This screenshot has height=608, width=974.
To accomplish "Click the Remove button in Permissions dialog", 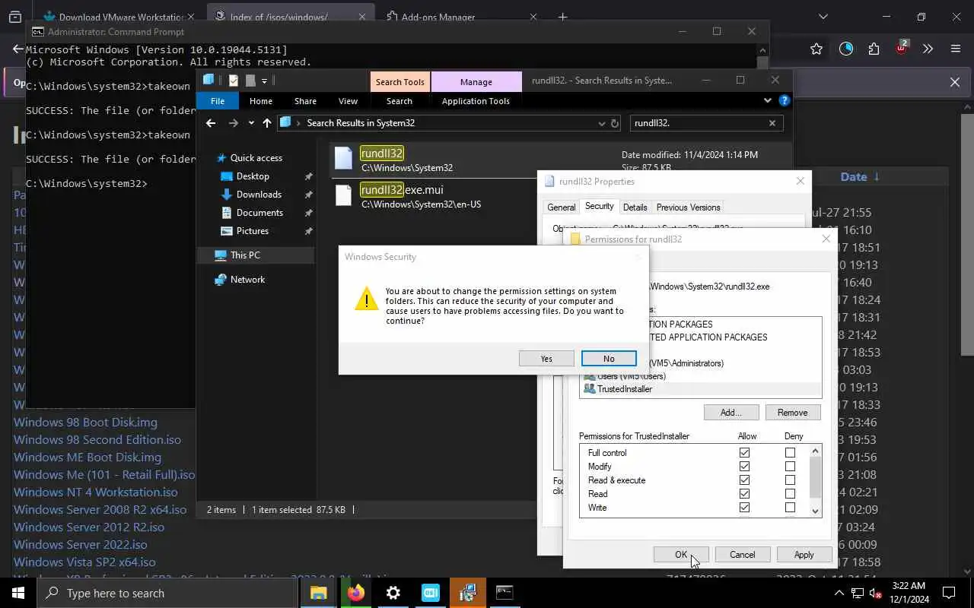I will [792, 413].
